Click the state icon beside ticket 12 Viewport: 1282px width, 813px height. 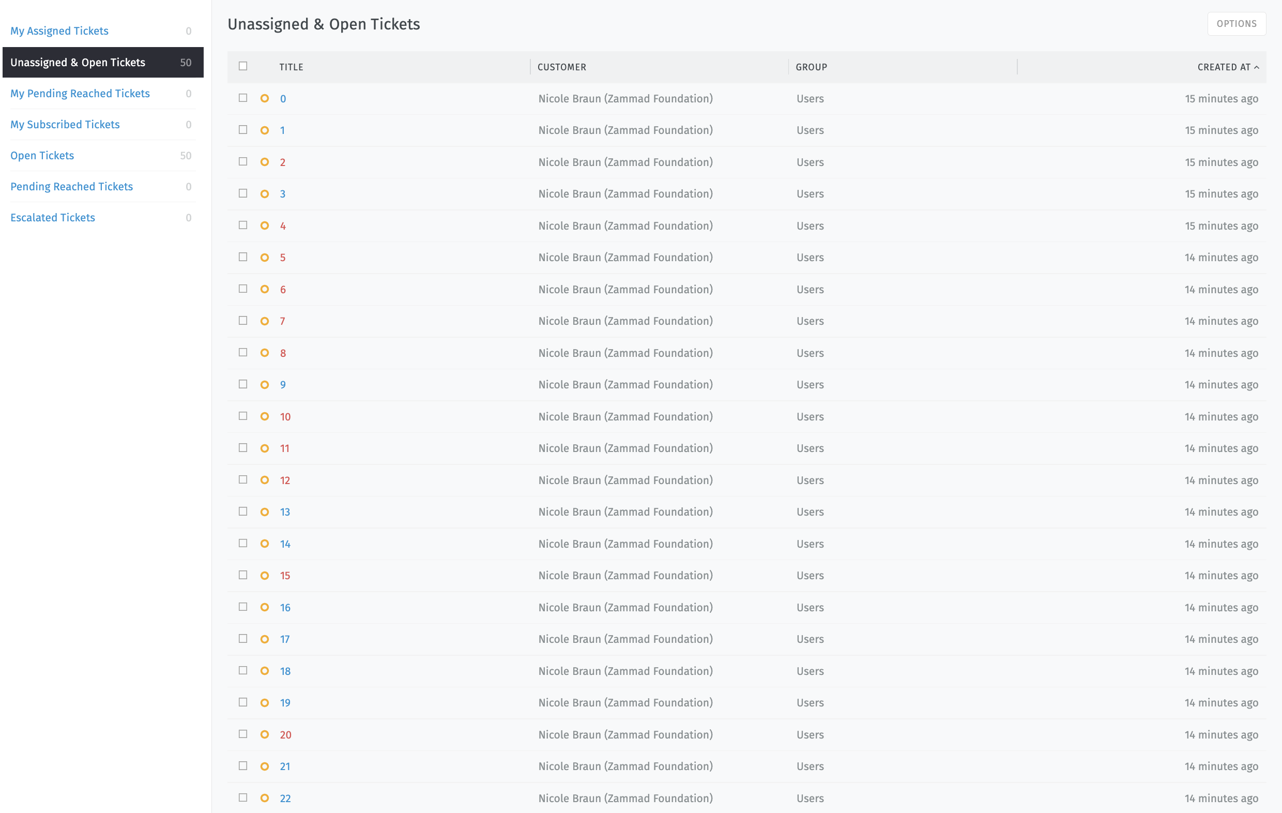coord(265,479)
